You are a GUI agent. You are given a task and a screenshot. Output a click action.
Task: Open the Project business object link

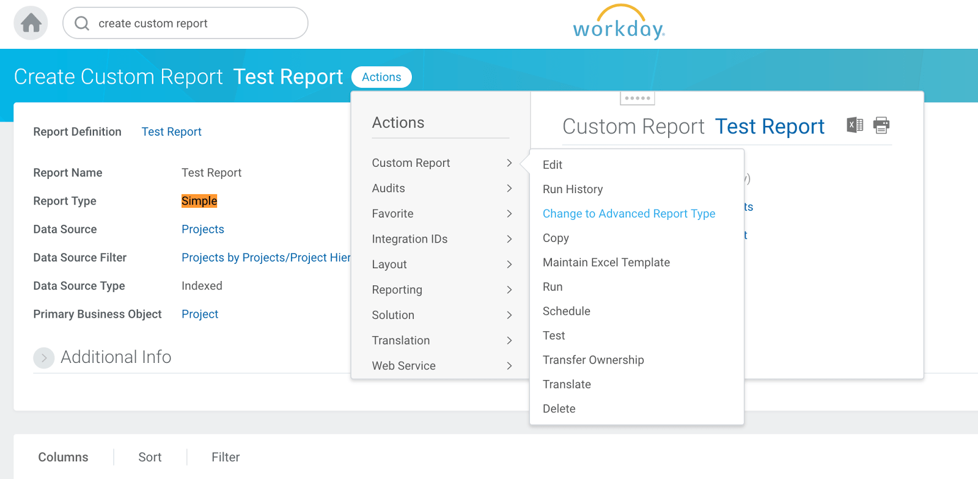(200, 314)
